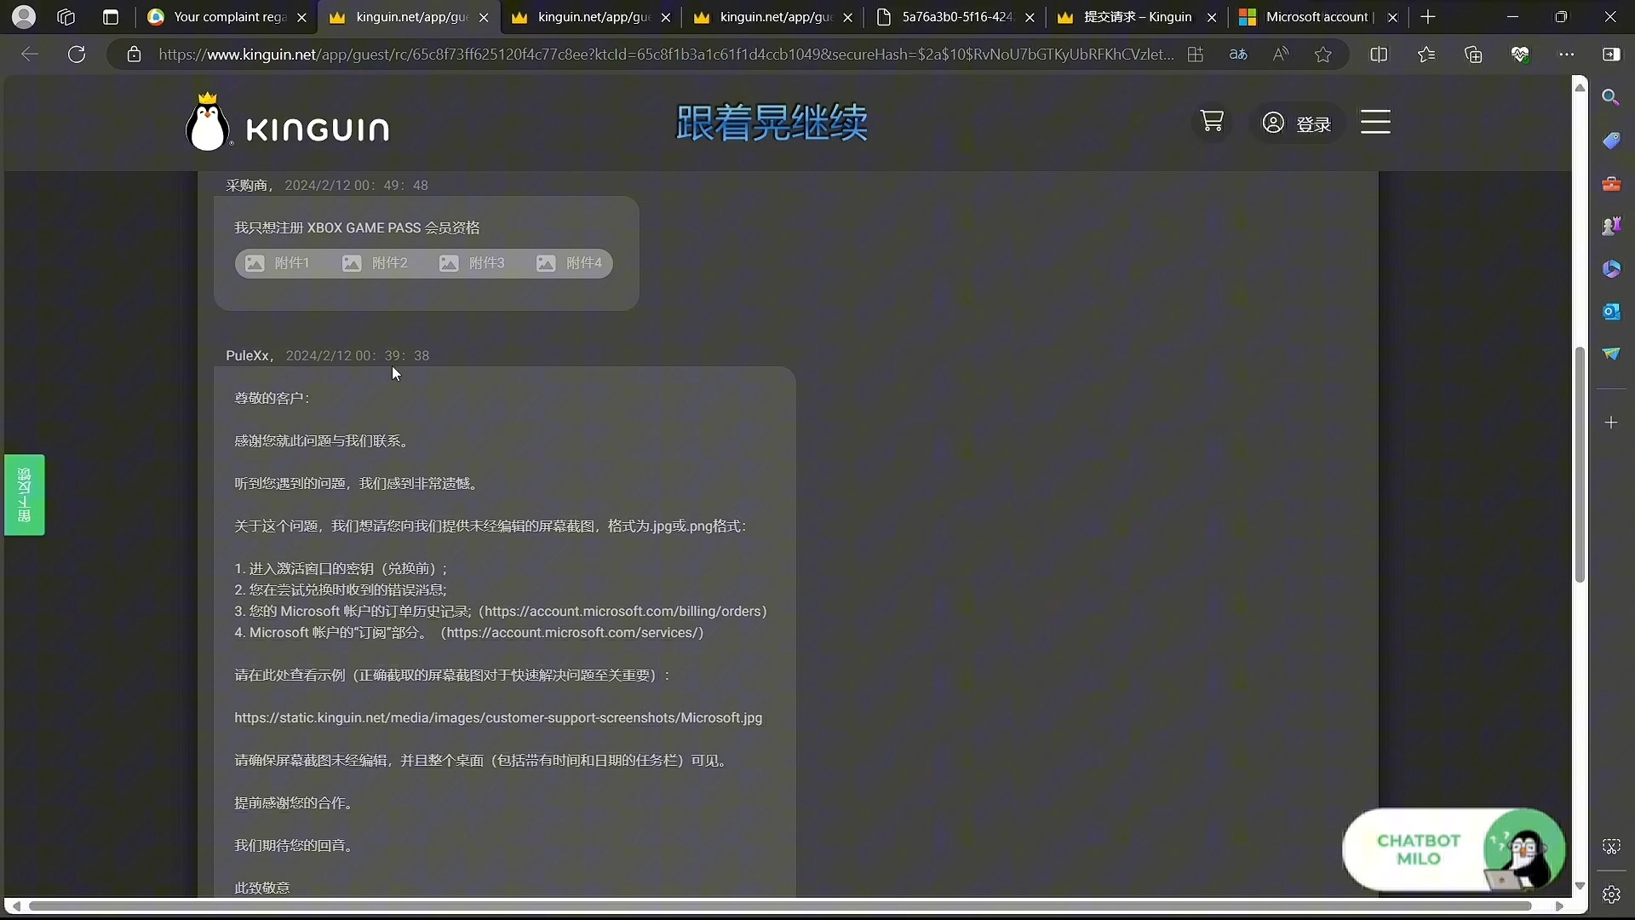Open the Chatbot Milo widget
The image size is (1635, 920).
pos(1453,849)
